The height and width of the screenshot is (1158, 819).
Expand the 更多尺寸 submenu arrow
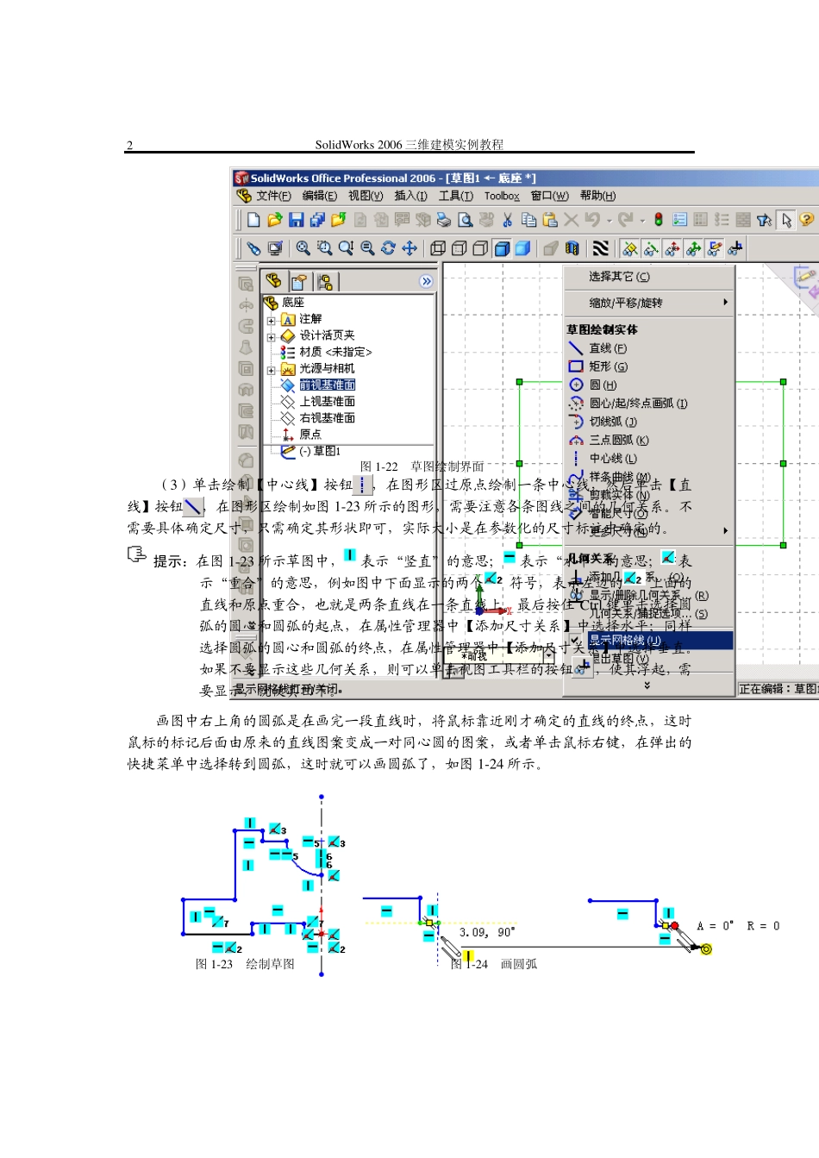coord(725,530)
